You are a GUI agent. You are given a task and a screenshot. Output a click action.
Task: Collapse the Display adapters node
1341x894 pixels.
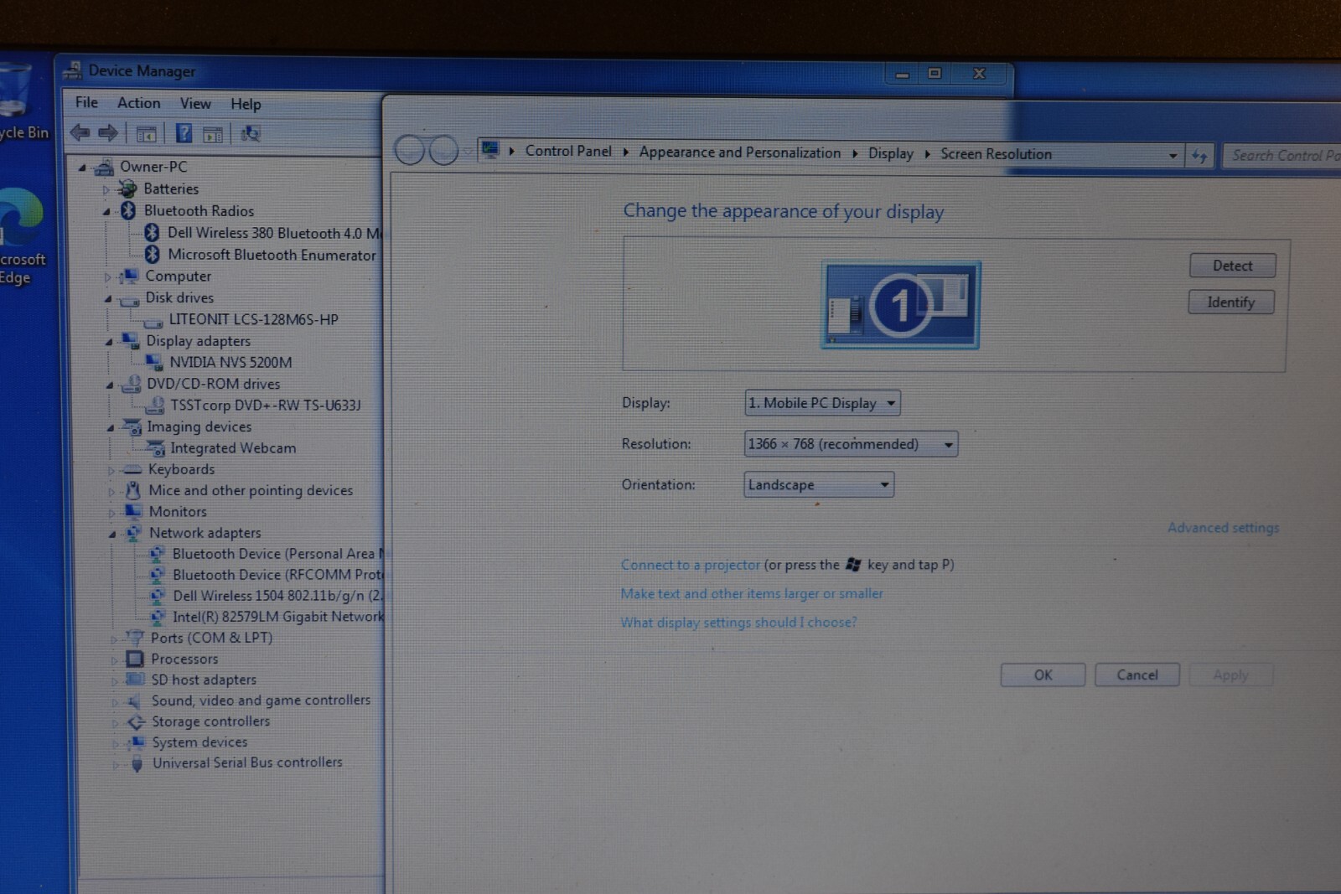[x=109, y=342]
